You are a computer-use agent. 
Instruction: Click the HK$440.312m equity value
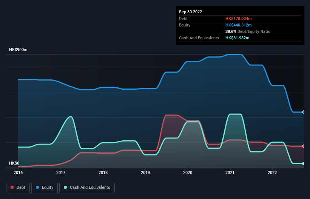tap(238, 25)
